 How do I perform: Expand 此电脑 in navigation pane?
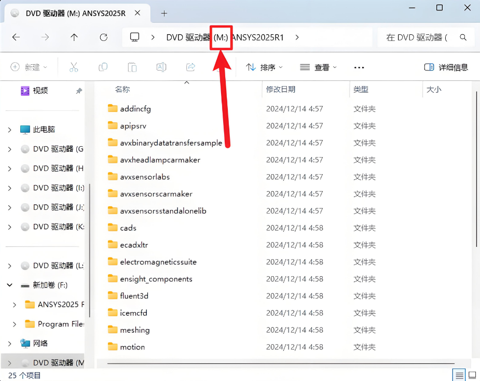[10, 130]
